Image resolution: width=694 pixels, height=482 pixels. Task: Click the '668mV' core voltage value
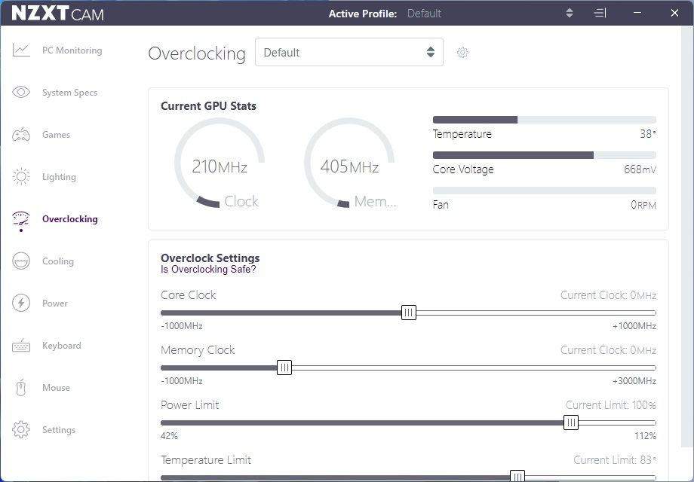click(x=640, y=169)
